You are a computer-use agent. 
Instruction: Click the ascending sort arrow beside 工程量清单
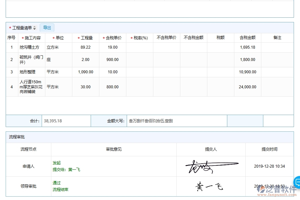pyautogui.click(x=34, y=26)
